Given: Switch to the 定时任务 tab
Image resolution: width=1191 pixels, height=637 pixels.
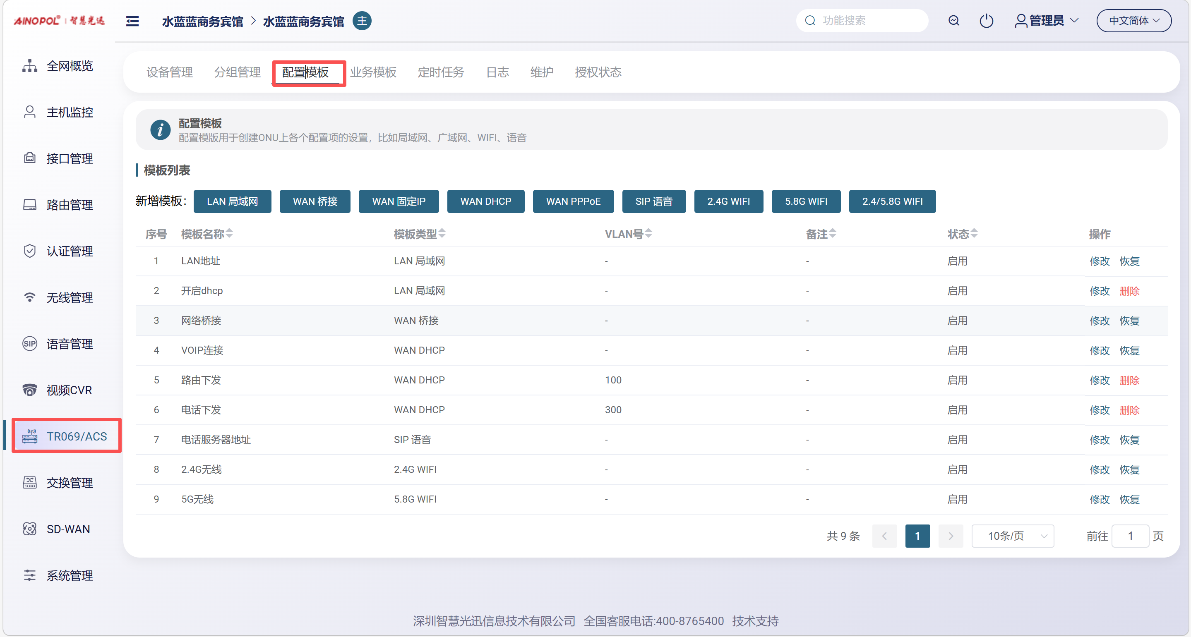Looking at the screenshot, I should point(440,72).
